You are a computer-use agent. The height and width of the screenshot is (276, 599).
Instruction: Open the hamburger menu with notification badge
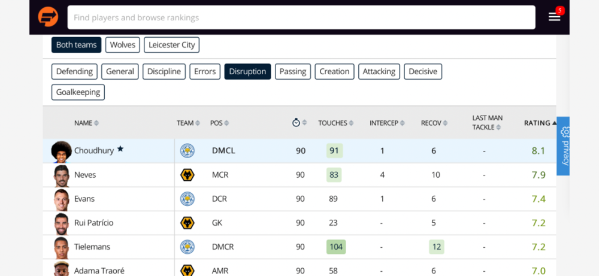(x=555, y=16)
